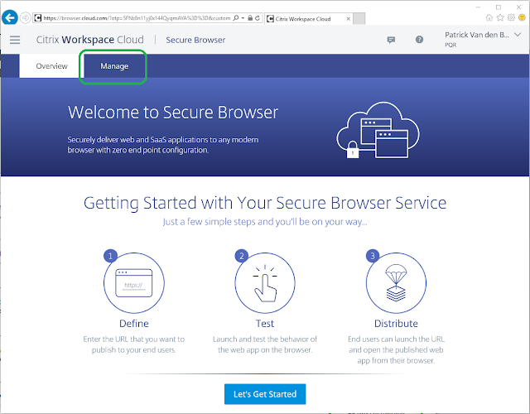Switch to the Overview tab
This screenshot has height=414, width=530.
tap(51, 66)
